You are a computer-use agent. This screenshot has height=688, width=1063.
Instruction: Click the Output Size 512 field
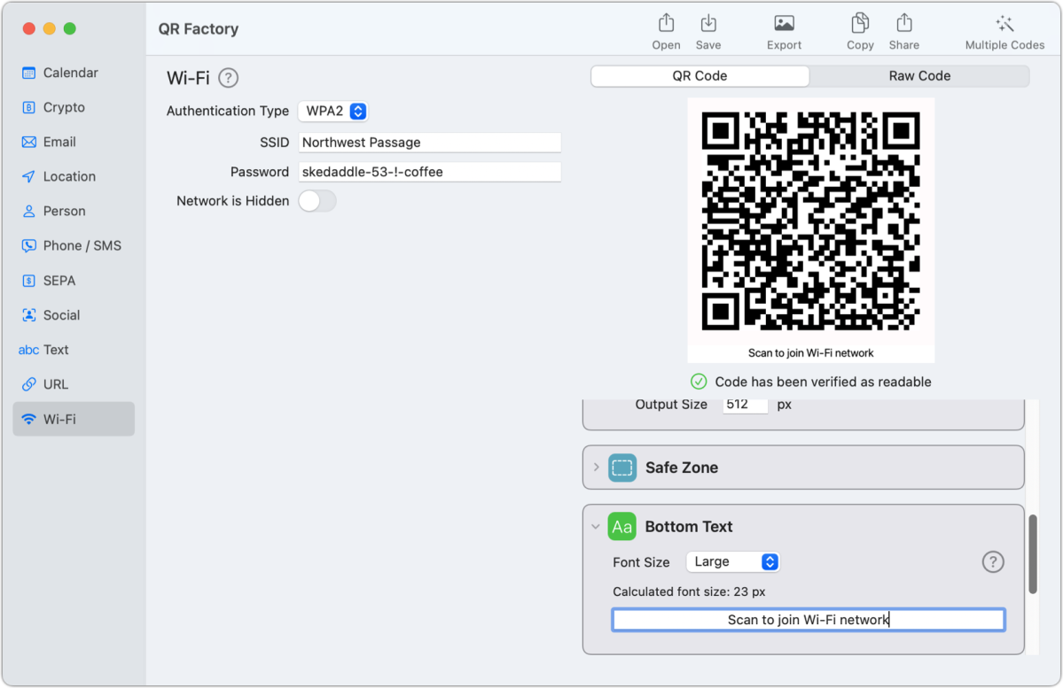tap(745, 405)
